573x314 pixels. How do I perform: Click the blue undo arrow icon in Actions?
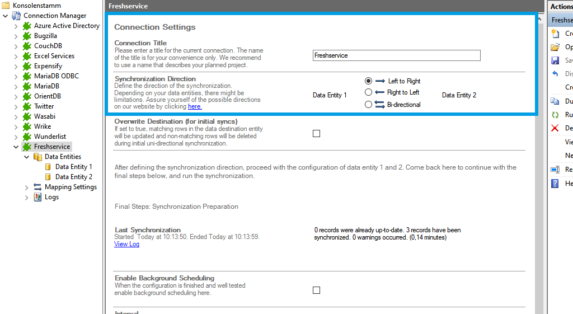(x=555, y=73)
